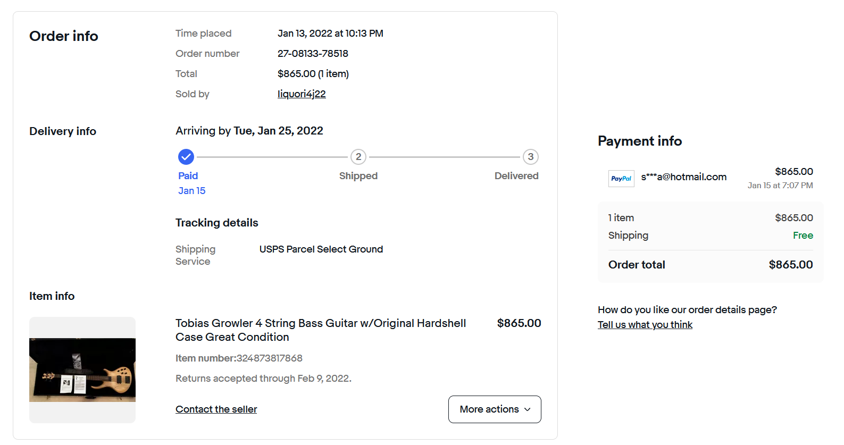Click the PayPal logo icon
Screen dimensions: 844x445
(x=621, y=179)
